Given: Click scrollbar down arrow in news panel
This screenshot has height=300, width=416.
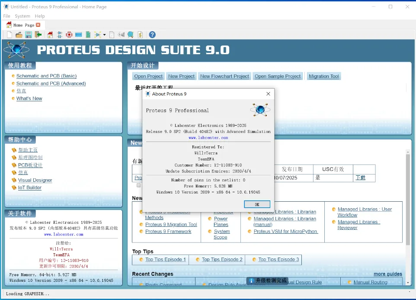Looking at the screenshot, I should coord(408,283).
